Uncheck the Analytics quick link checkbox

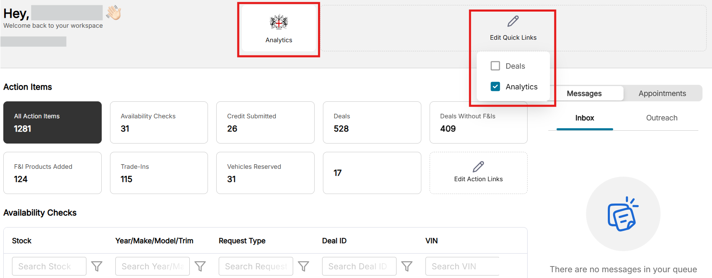[495, 86]
